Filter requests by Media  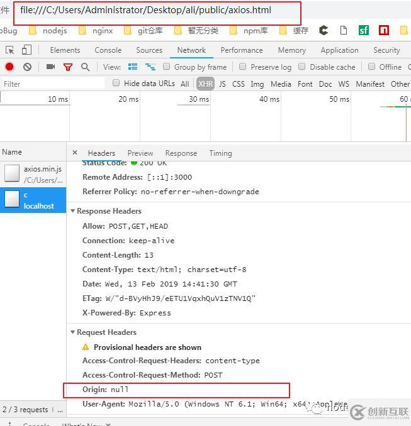[x=281, y=84]
